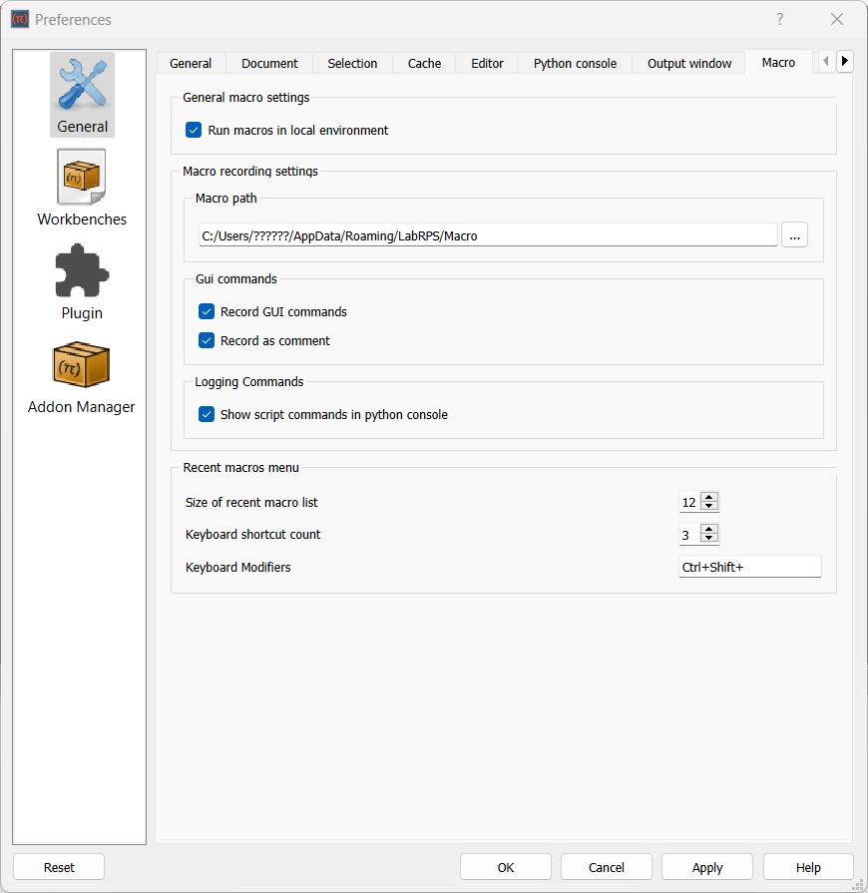Edit the Keyboard Modifiers field
The width and height of the screenshot is (868, 893).
tap(750, 566)
